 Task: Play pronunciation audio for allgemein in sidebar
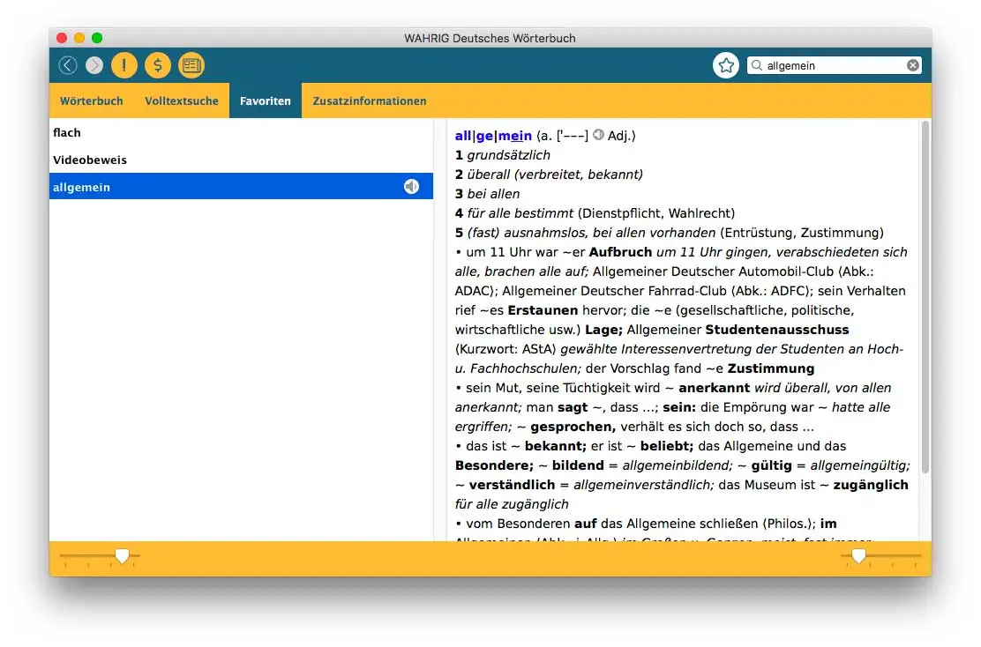point(409,186)
